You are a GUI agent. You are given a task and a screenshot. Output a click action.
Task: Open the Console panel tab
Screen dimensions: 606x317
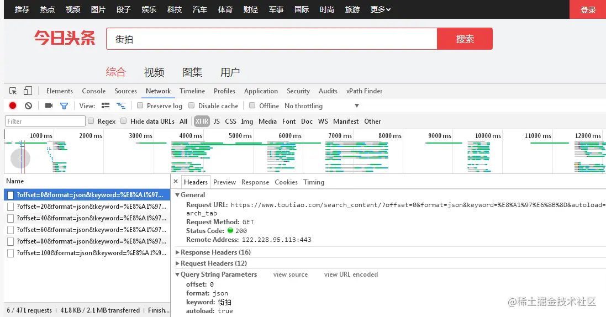point(93,91)
